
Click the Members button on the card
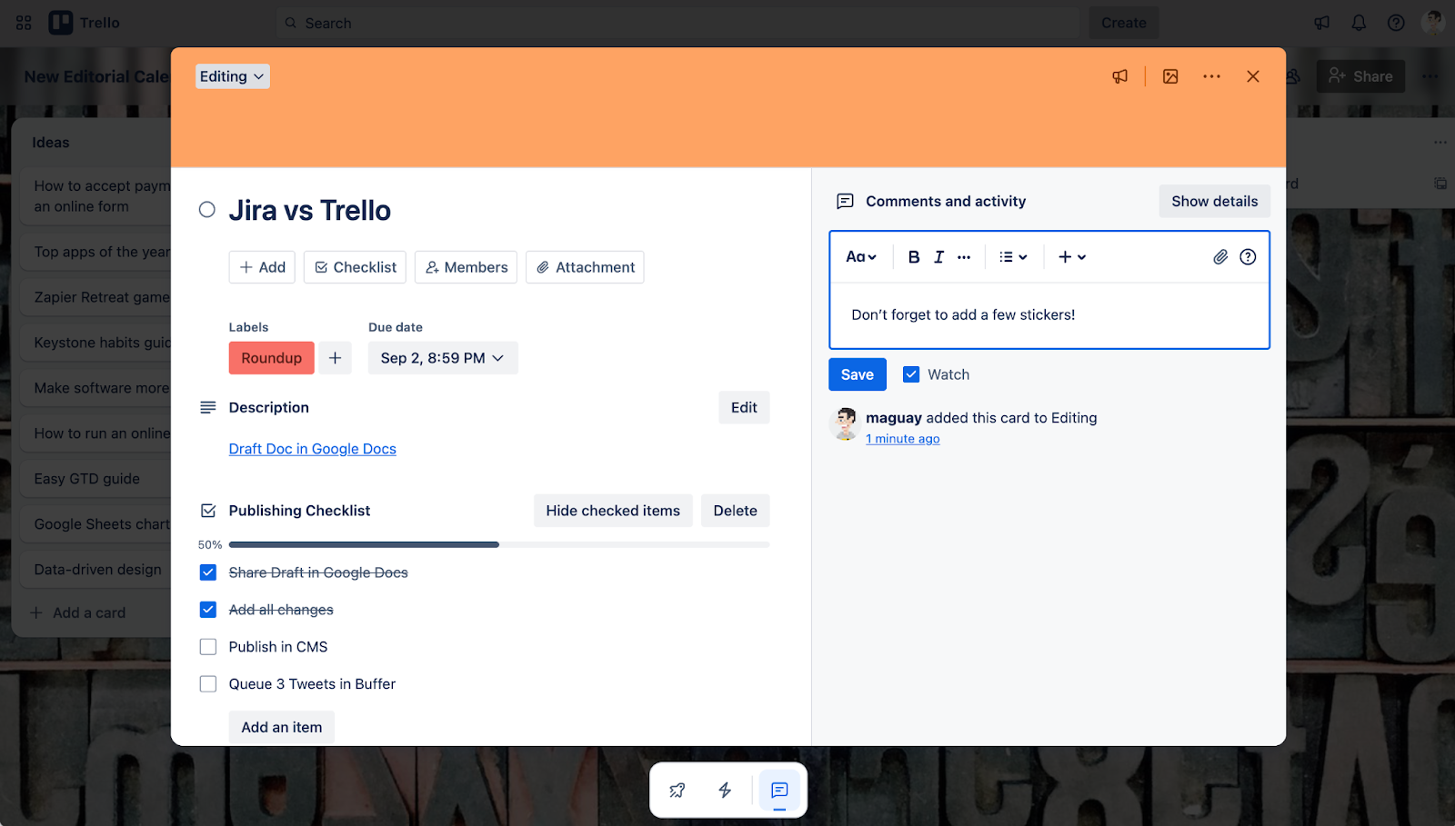[466, 266]
